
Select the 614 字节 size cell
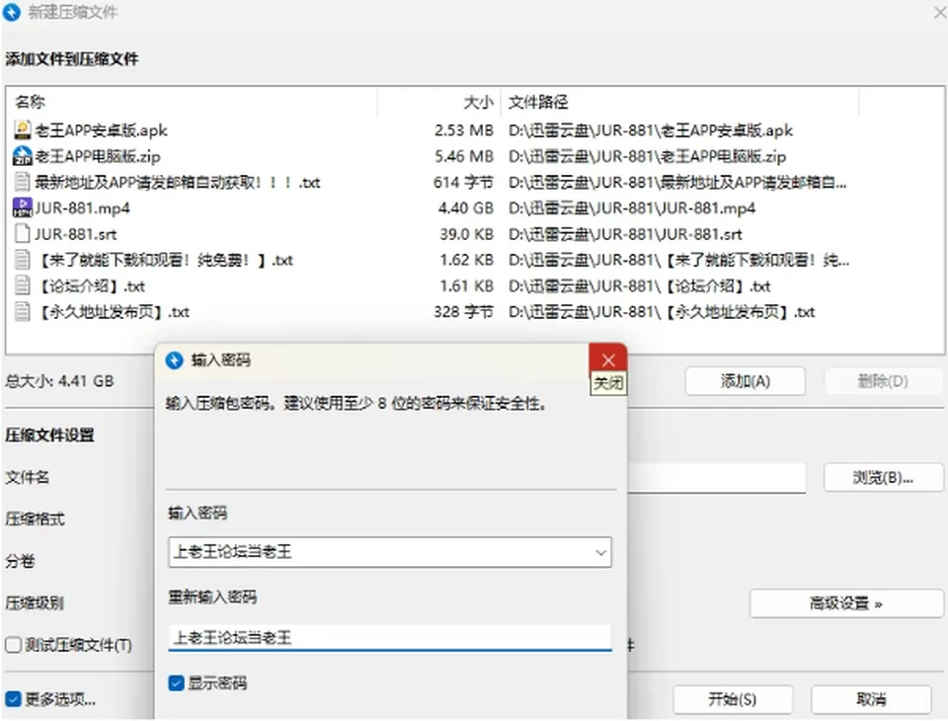pyautogui.click(x=464, y=182)
